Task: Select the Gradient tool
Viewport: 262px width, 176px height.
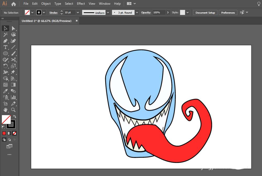Action: coord(13,85)
